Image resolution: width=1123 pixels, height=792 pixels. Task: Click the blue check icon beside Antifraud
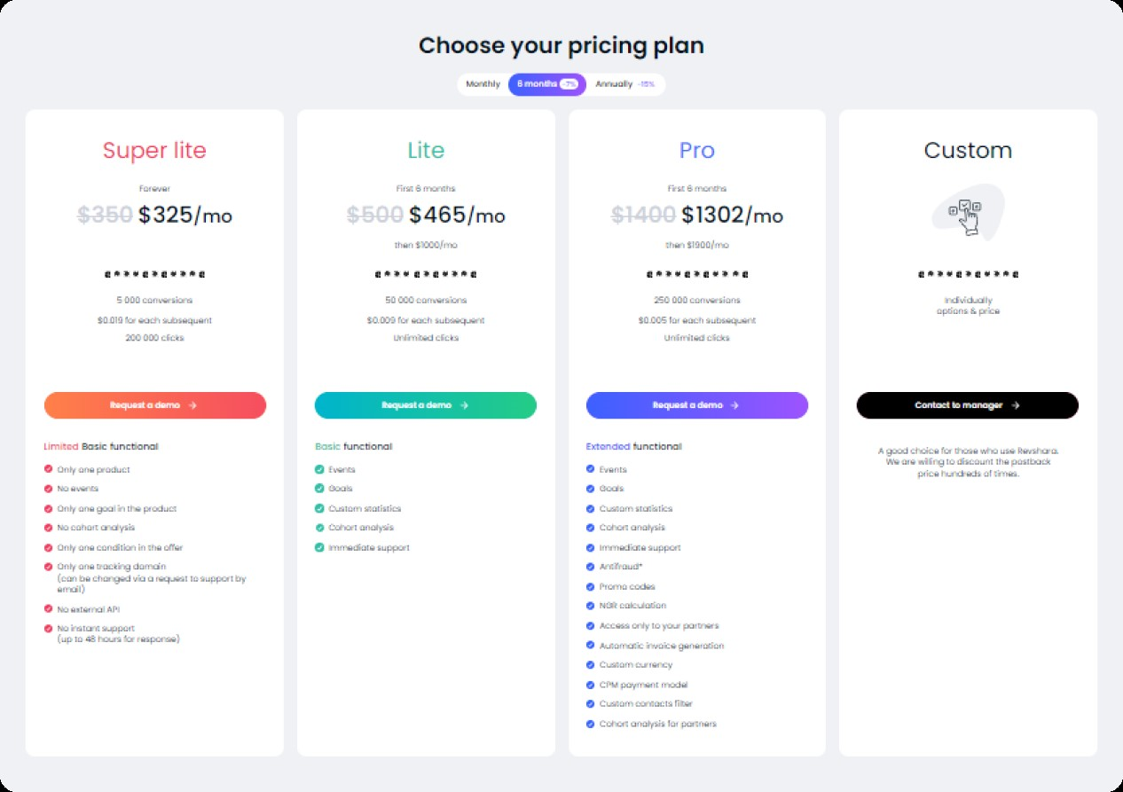591,567
